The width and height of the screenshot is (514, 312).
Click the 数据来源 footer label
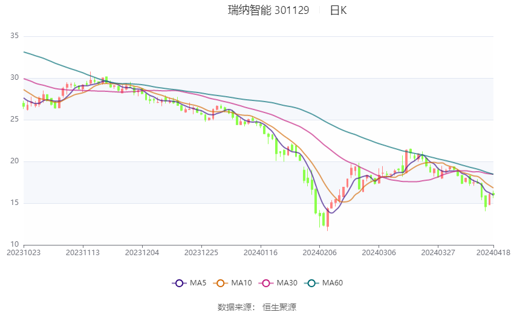coord(236,307)
